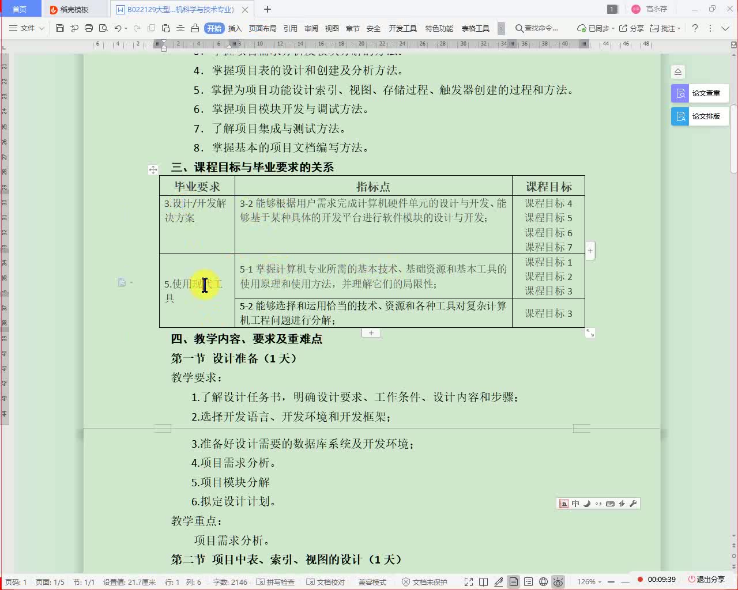
Task: Switch to the home page tab
Action: [x=20, y=9]
